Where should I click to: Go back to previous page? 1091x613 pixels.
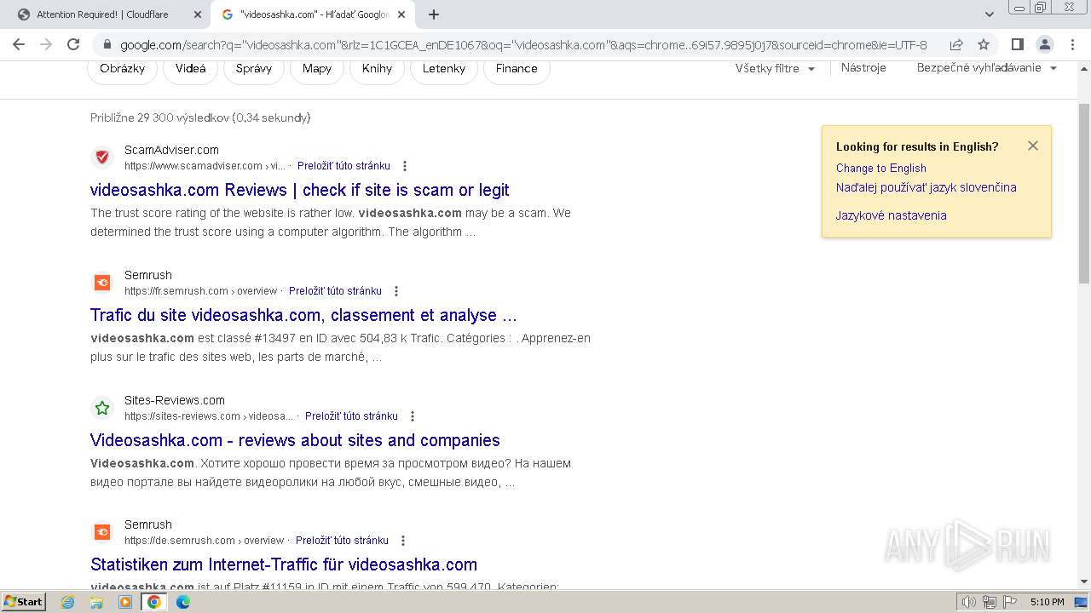pyautogui.click(x=19, y=44)
